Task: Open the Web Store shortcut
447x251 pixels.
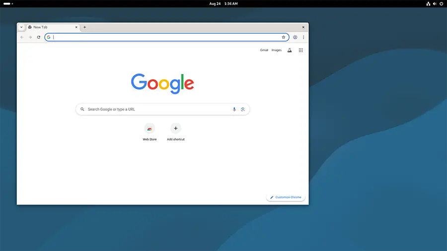Action: coord(149,132)
